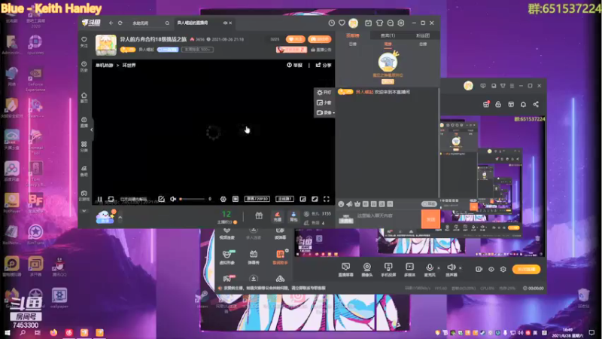The height and width of the screenshot is (339, 602).
Task: Open cloud gaming controller in sidebar
Action: tap(84, 196)
